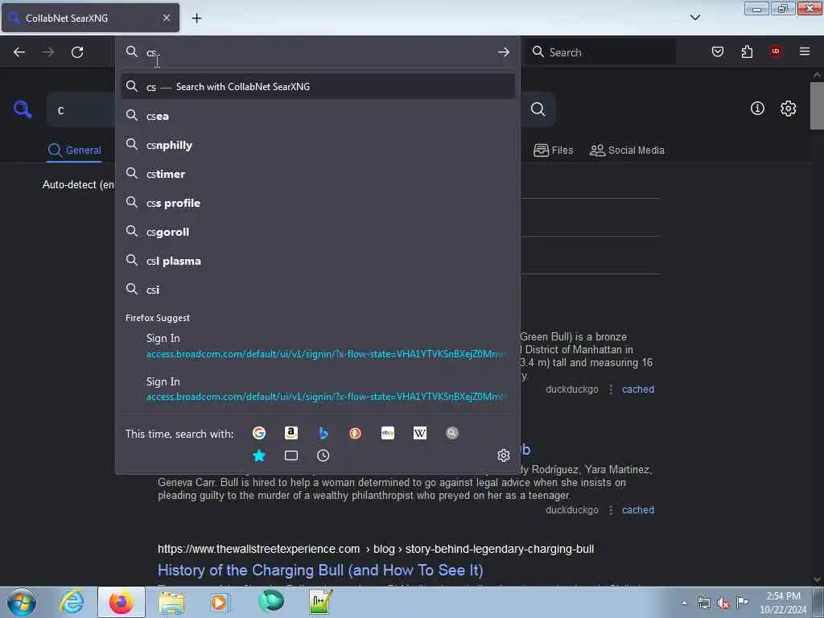Viewport: 824px width, 618px height.
Task: Choose the 'csgoroll' suggestion
Action: point(318,232)
